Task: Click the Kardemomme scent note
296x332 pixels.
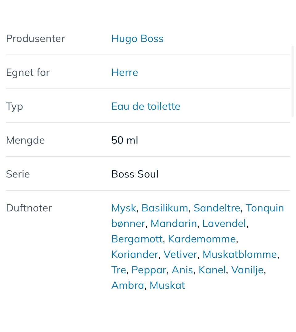Action: (x=202, y=239)
